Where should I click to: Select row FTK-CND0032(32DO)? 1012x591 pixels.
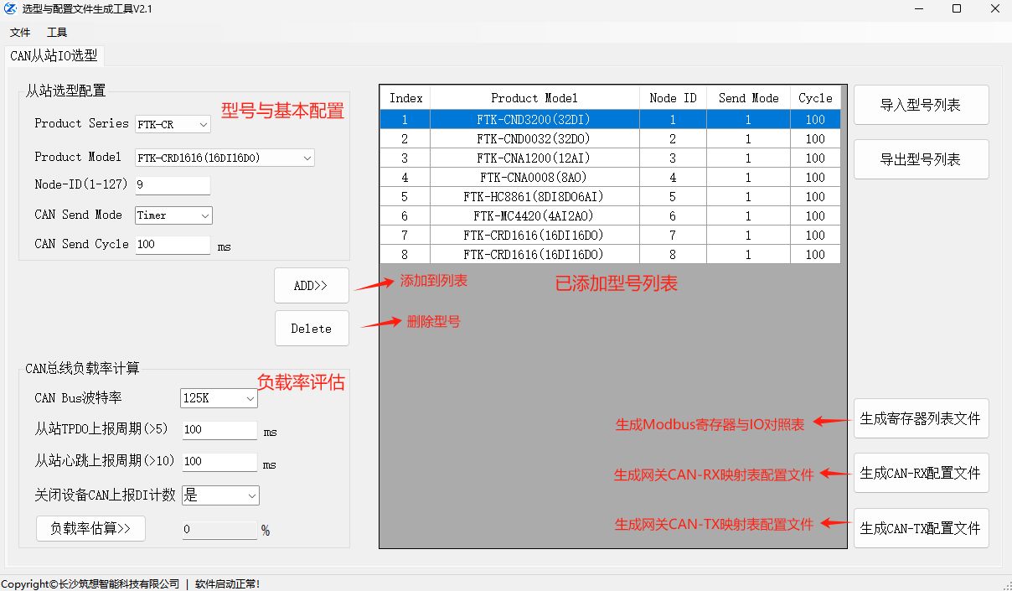pyautogui.click(x=610, y=139)
